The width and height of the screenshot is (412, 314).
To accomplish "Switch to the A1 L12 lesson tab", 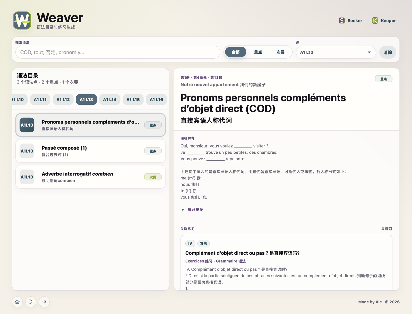I will (63, 100).
